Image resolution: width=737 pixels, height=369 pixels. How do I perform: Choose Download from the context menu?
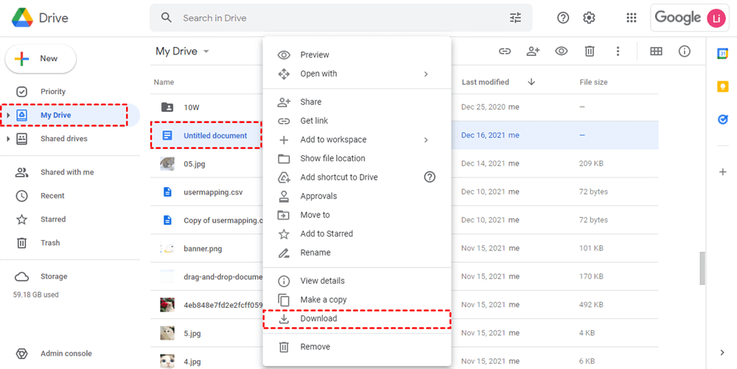tap(318, 319)
